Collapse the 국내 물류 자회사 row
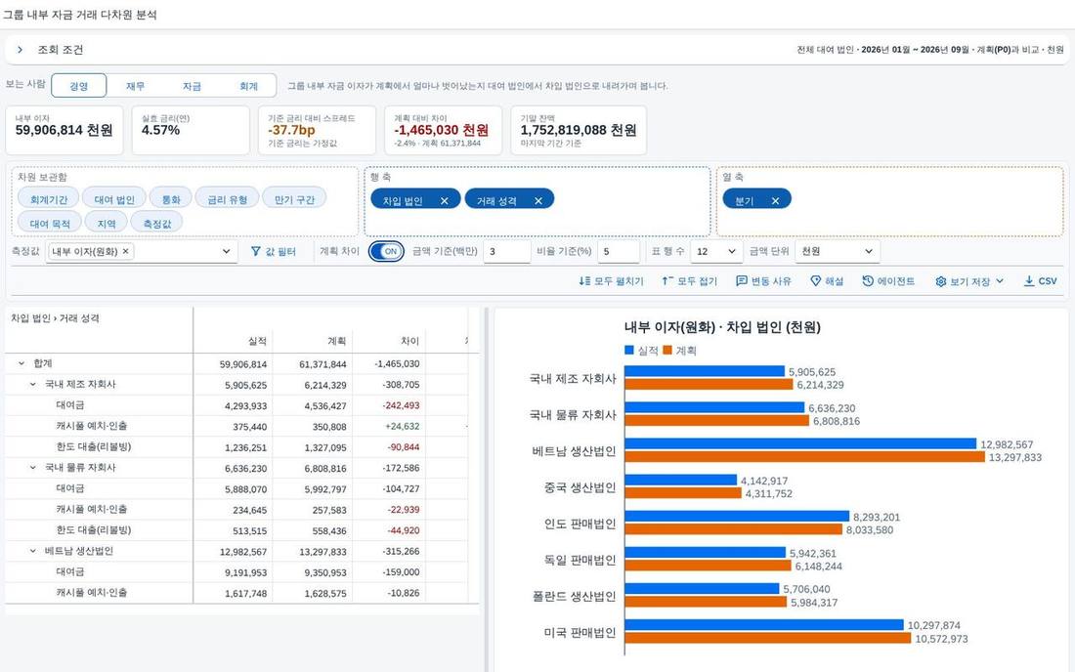This screenshot has height=672, width=1075. click(32, 468)
